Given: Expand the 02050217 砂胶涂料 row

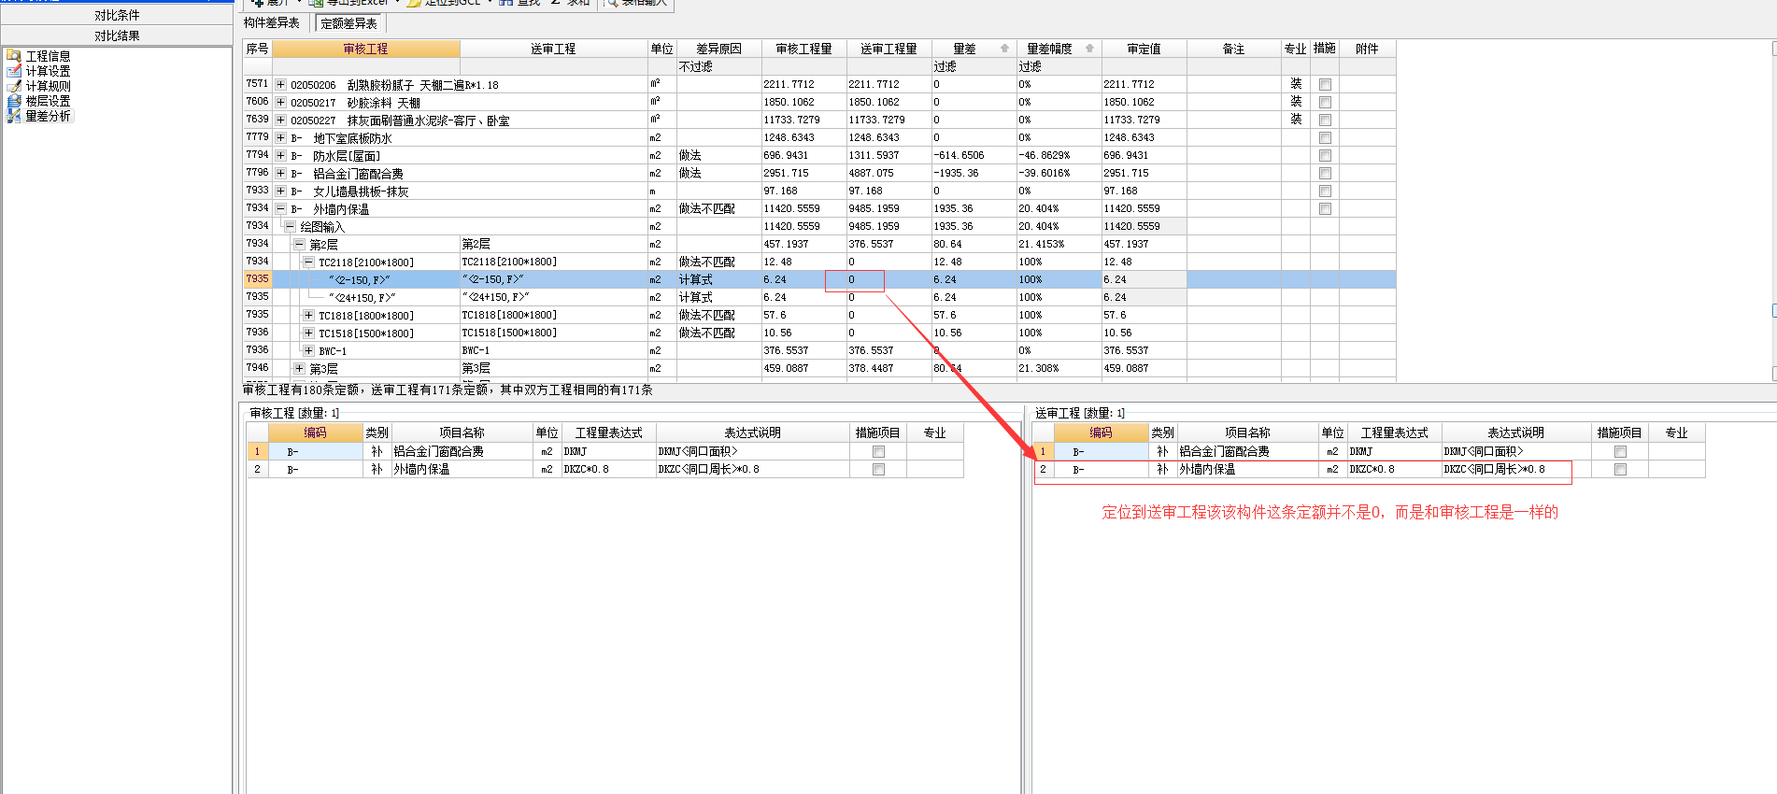Looking at the screenshot, I should (280, 102).
